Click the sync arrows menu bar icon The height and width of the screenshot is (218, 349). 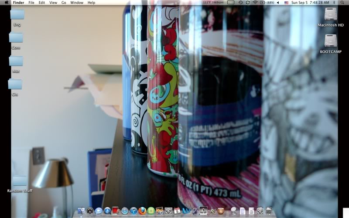coord(248,3)
